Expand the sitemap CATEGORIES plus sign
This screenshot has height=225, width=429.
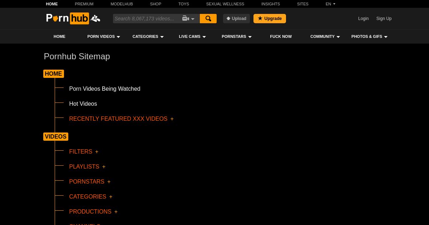(x=111, y=197)
